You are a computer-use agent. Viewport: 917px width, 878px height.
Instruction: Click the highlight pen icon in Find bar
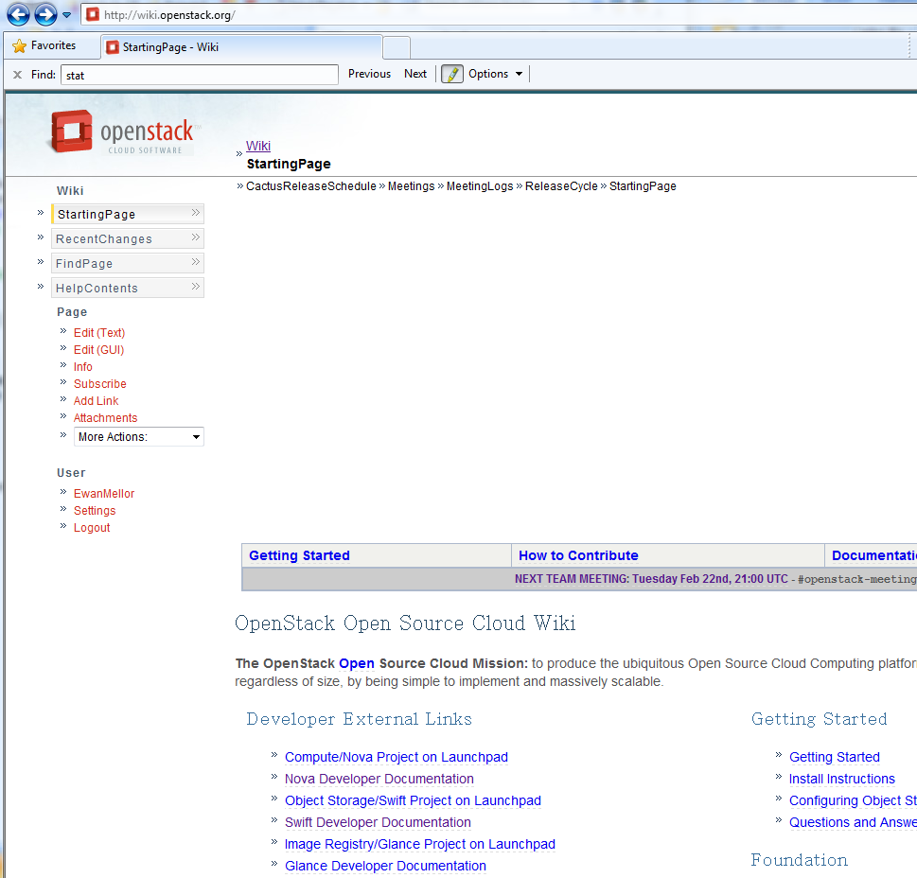pos(452,74)
